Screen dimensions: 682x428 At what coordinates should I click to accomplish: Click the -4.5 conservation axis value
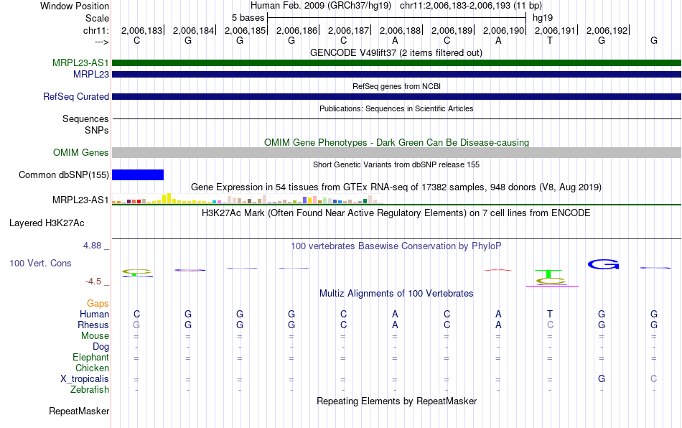pos(93,282)
